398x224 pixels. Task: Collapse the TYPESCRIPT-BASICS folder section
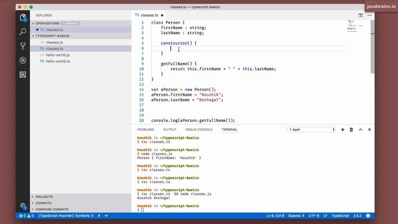coord(52,36)
